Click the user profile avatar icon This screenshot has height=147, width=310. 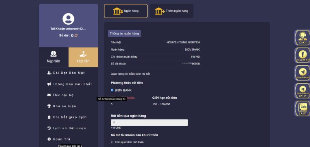(69, 19)
